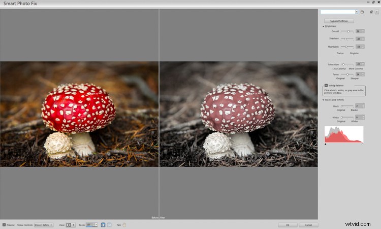Collapse the Brightness section
Screen dimensions: 381x229
[x=323, y=26]
